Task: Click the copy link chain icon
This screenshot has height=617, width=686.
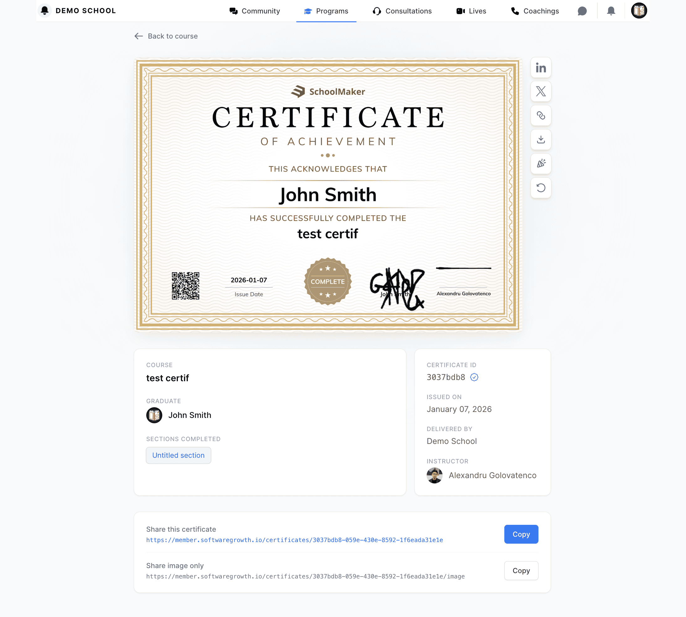Action: (x=541, y=116)
